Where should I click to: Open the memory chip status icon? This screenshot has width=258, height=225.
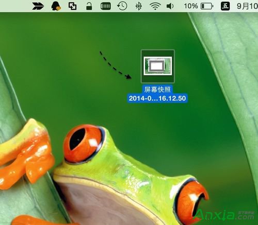click(105, 6)
